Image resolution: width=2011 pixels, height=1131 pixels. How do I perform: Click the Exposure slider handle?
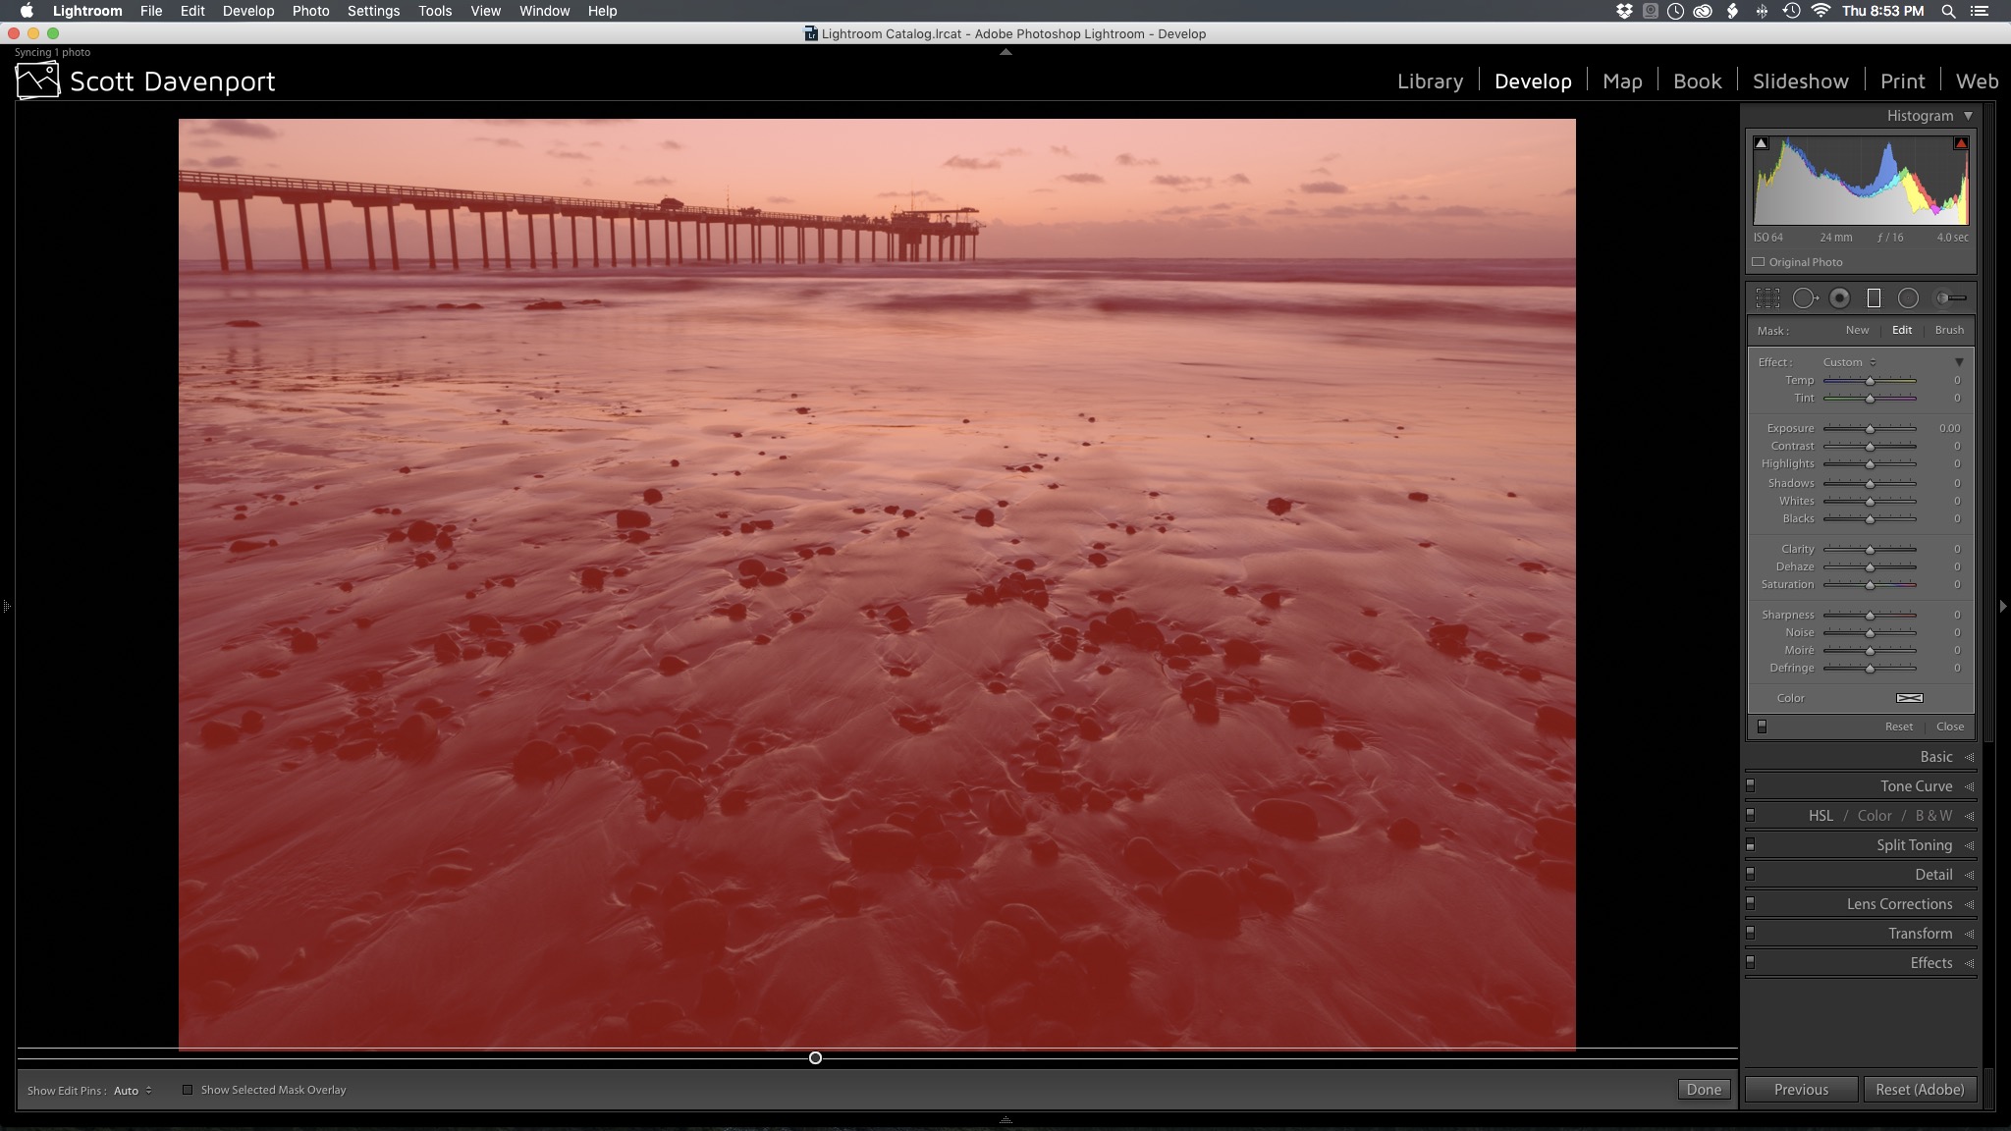[x=1870, y=429]
